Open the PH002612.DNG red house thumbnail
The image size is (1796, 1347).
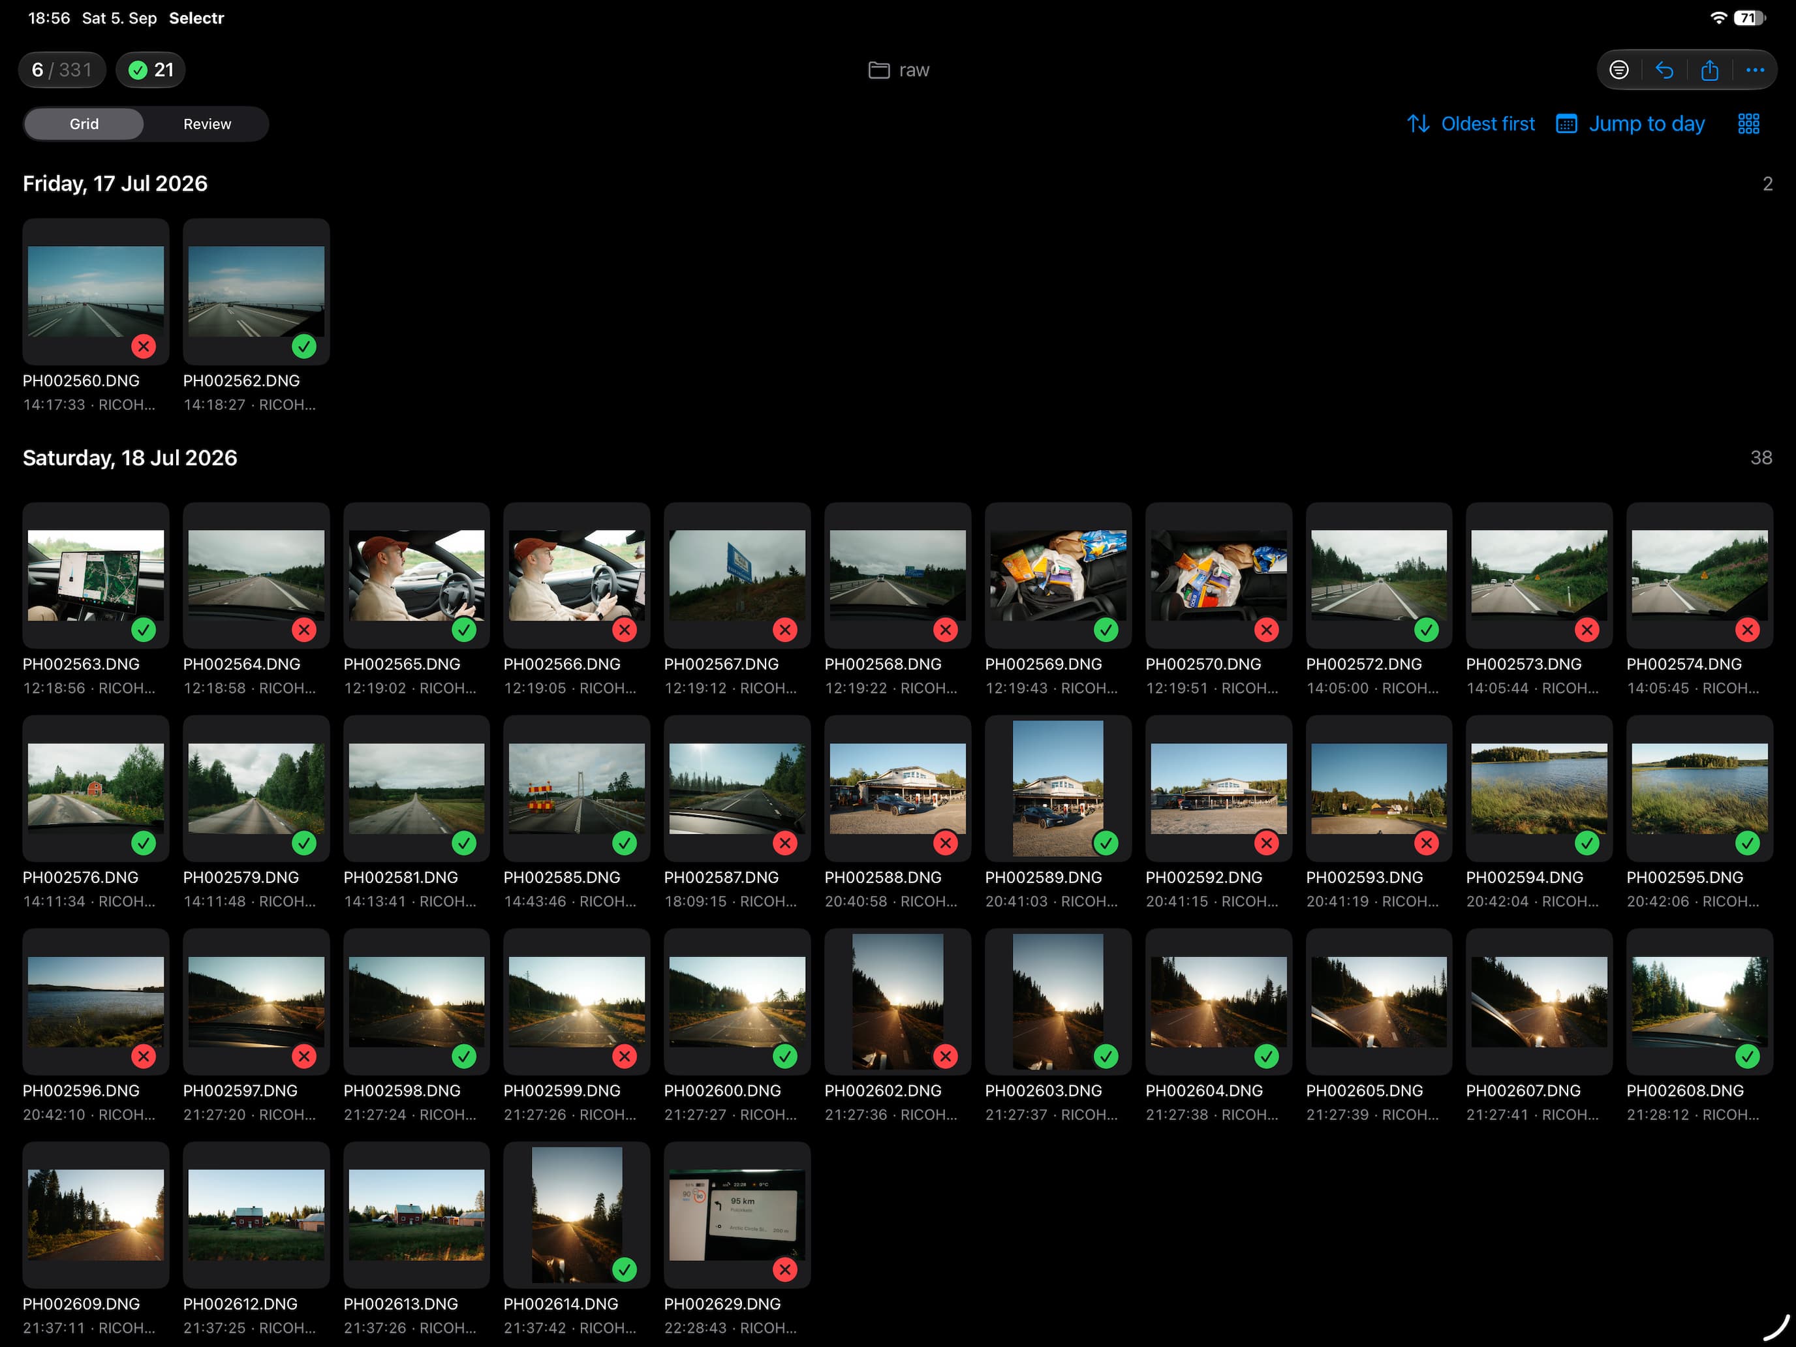pyautogui.click(x=256, y=1215)
